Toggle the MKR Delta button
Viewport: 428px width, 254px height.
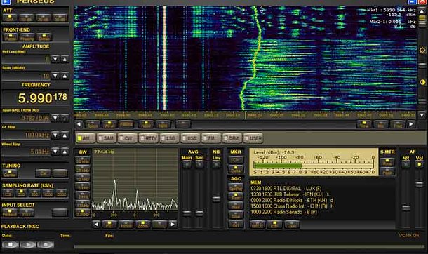tap(236, 169)
